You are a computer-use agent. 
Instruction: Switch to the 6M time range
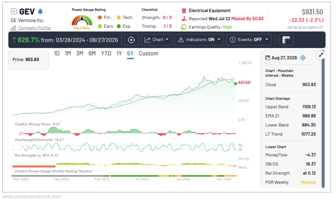click(92, 54)
